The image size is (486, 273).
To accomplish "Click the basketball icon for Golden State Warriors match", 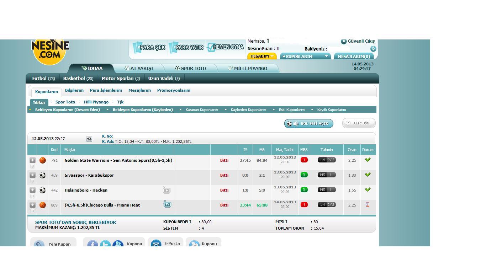I will tap(43, 160).
